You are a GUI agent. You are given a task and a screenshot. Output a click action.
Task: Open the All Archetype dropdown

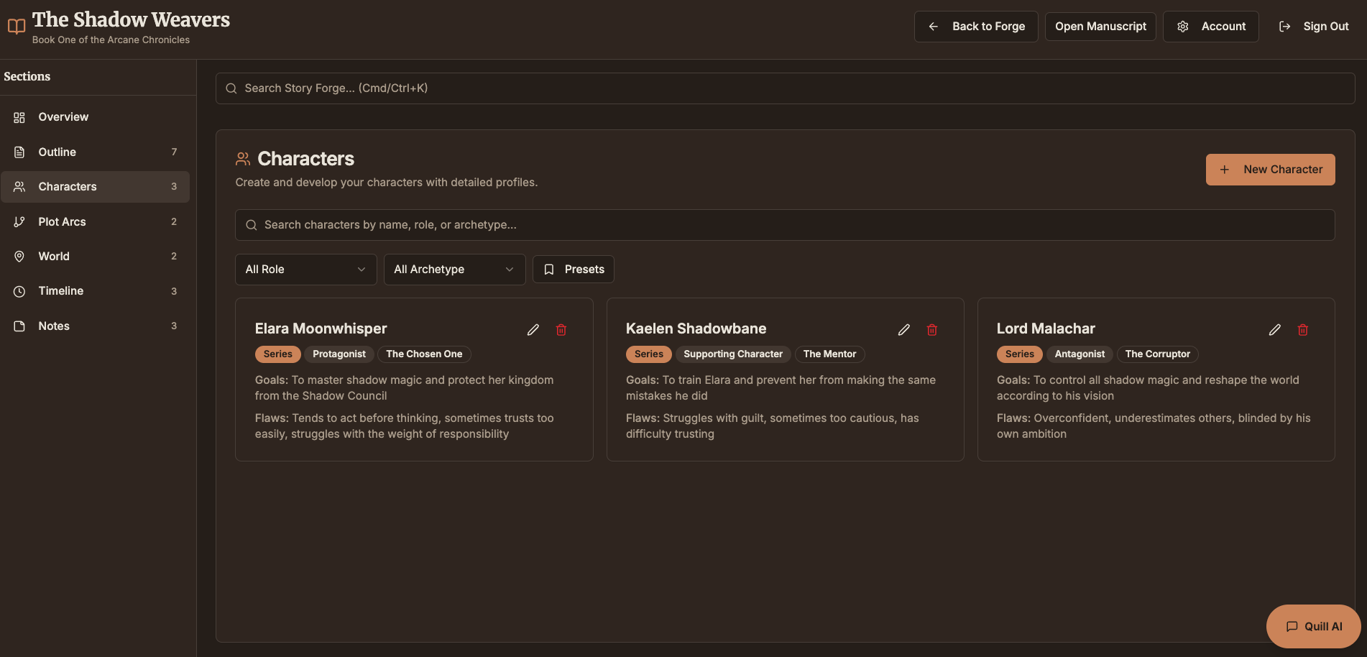click(455, 270)
